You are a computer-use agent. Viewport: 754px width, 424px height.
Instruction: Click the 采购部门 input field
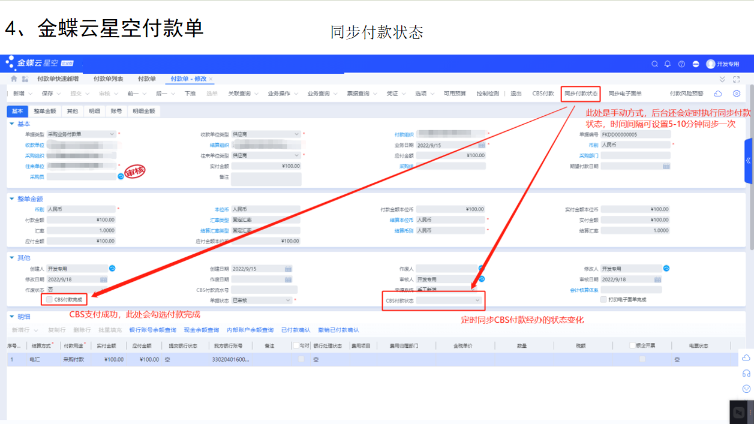(635, 155)
